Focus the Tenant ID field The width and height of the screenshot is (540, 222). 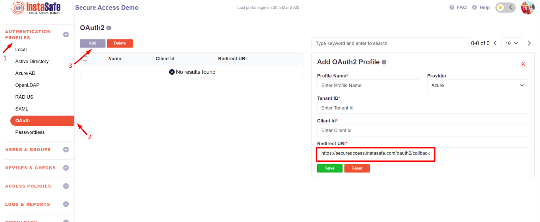(423, 108)
